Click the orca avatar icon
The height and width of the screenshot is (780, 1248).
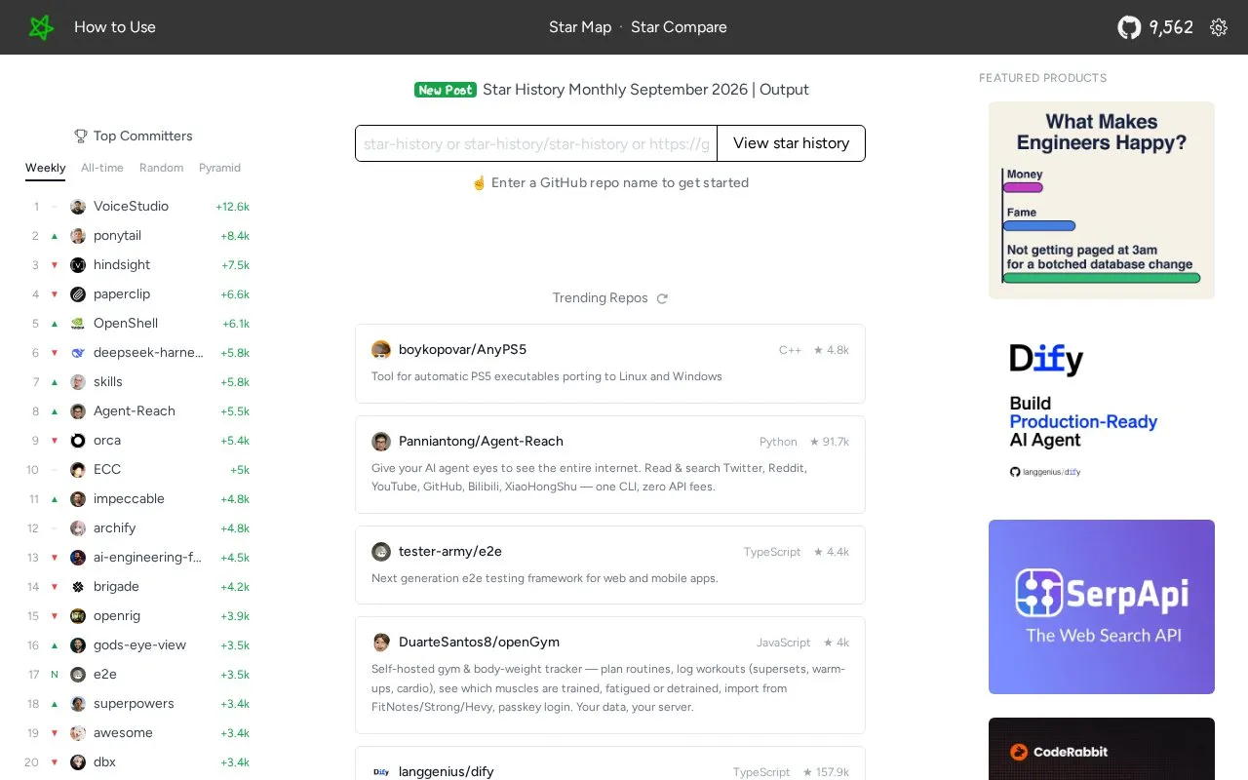pyautogui.click(x=78, y=441)
